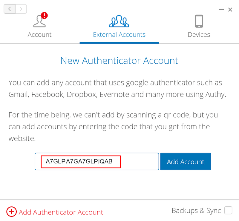Viewport: 239px width, 221px height.
Task: Click the red alert badge on Account
Action: coord(44,16)
